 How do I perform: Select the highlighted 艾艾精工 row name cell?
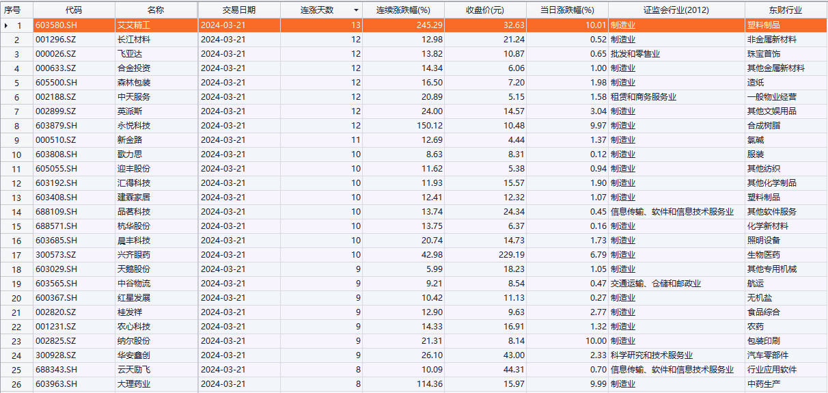click(x=156, y=25)
